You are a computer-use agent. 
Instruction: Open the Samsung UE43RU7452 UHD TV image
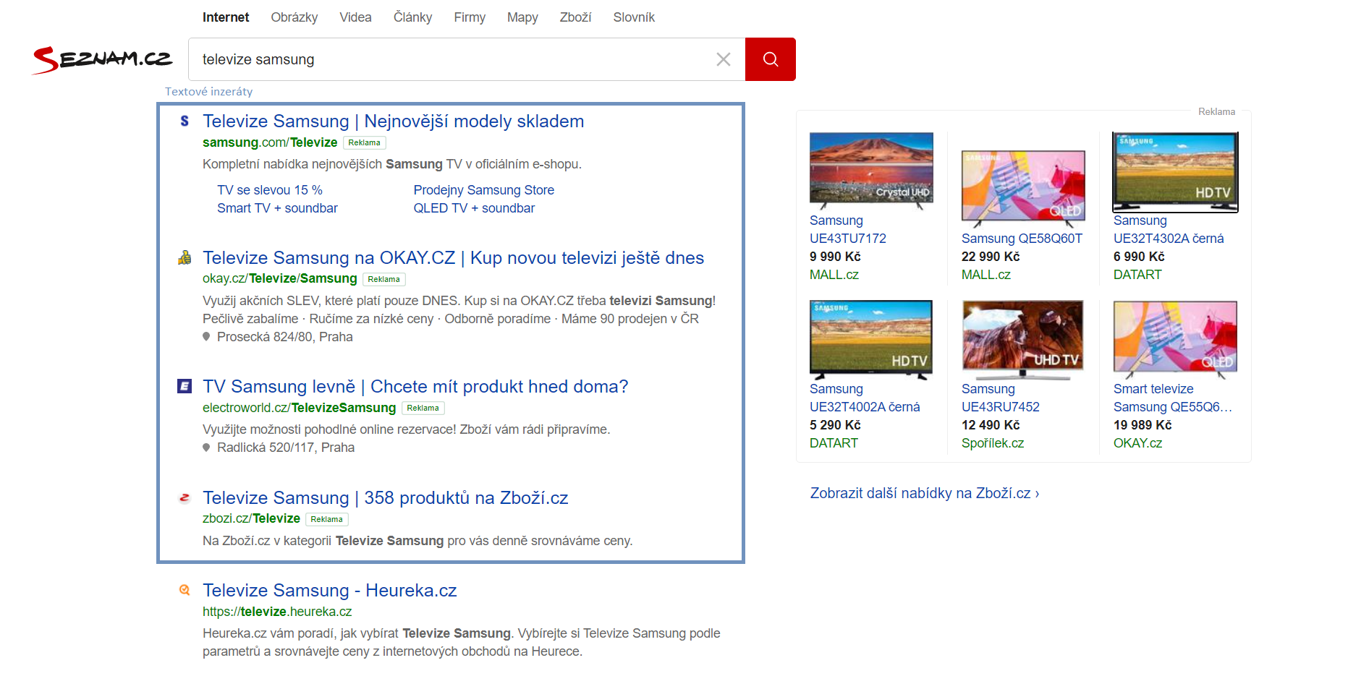click(x=1022, y=338)
